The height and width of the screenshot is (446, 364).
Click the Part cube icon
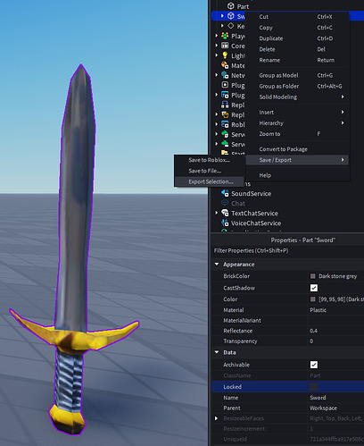tap(231, 6)
